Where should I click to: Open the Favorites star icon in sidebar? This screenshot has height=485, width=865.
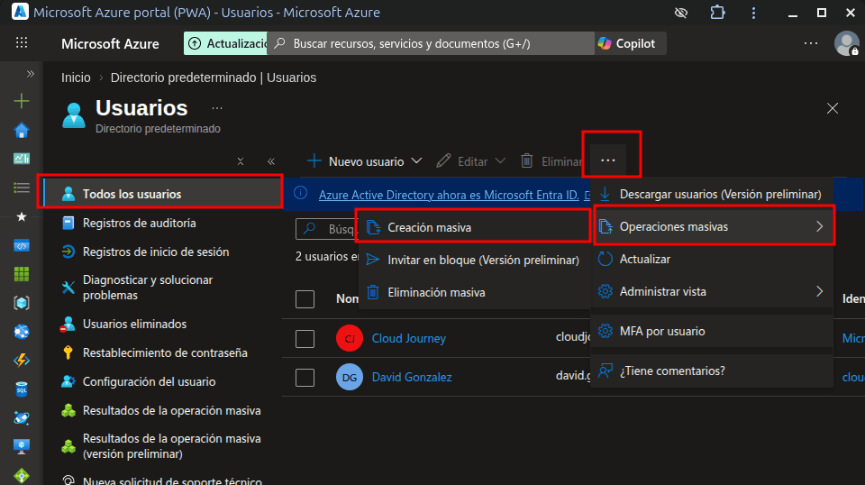coord(22,217)
